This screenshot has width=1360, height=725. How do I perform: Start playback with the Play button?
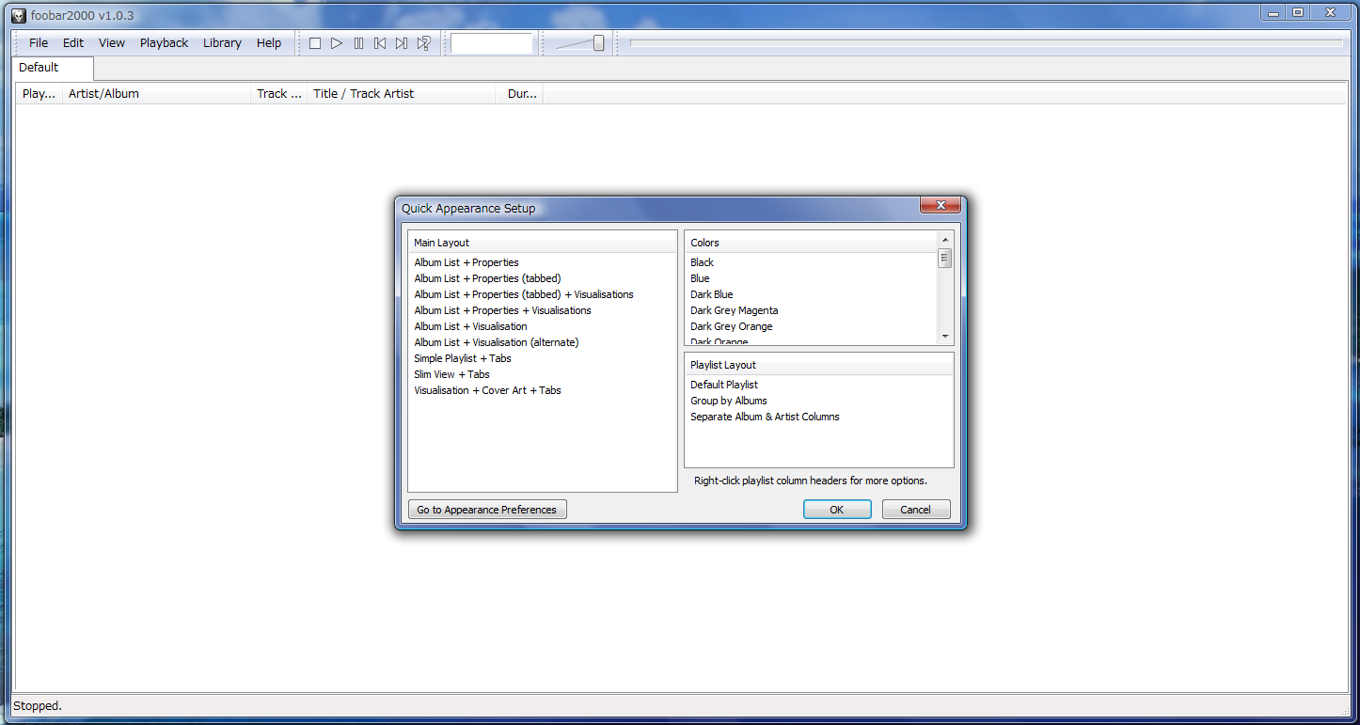337,43
